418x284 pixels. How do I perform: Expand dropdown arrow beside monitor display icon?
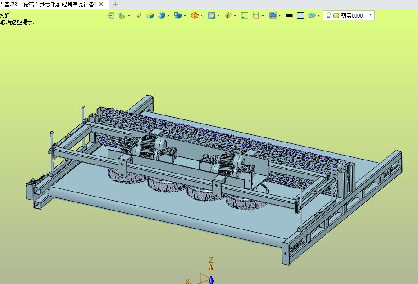tap(280, 16)
